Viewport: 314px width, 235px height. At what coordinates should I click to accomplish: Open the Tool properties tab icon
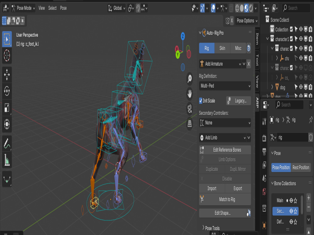coord(264,122)
